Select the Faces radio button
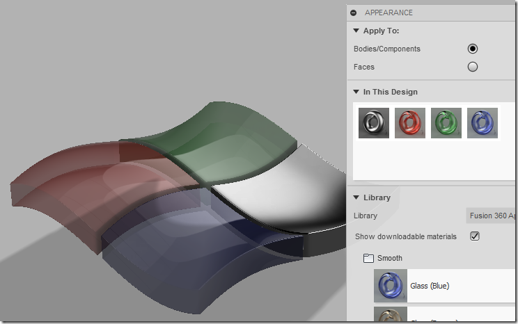This screenshot has width=518, height=324. 473,67
